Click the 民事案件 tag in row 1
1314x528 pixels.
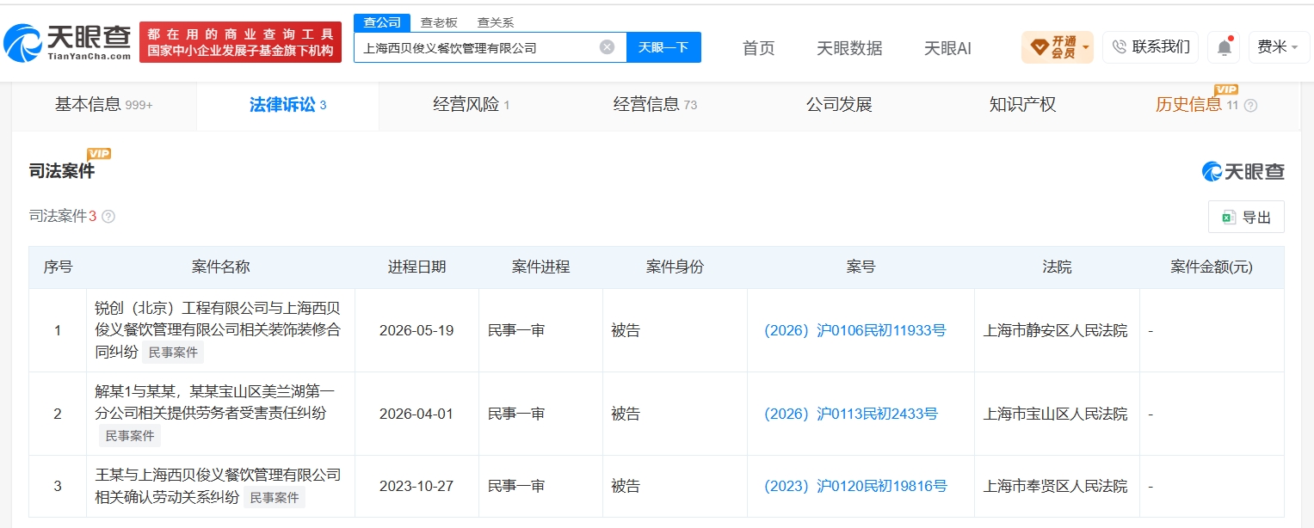172,352
